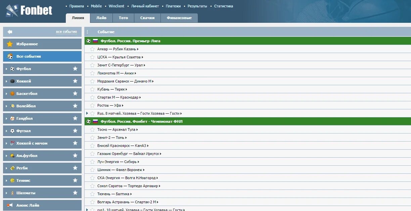This screenshot has width=411, height=211.
Task: Click the Хоккей с мячом icon
Action: pos(12,143)
